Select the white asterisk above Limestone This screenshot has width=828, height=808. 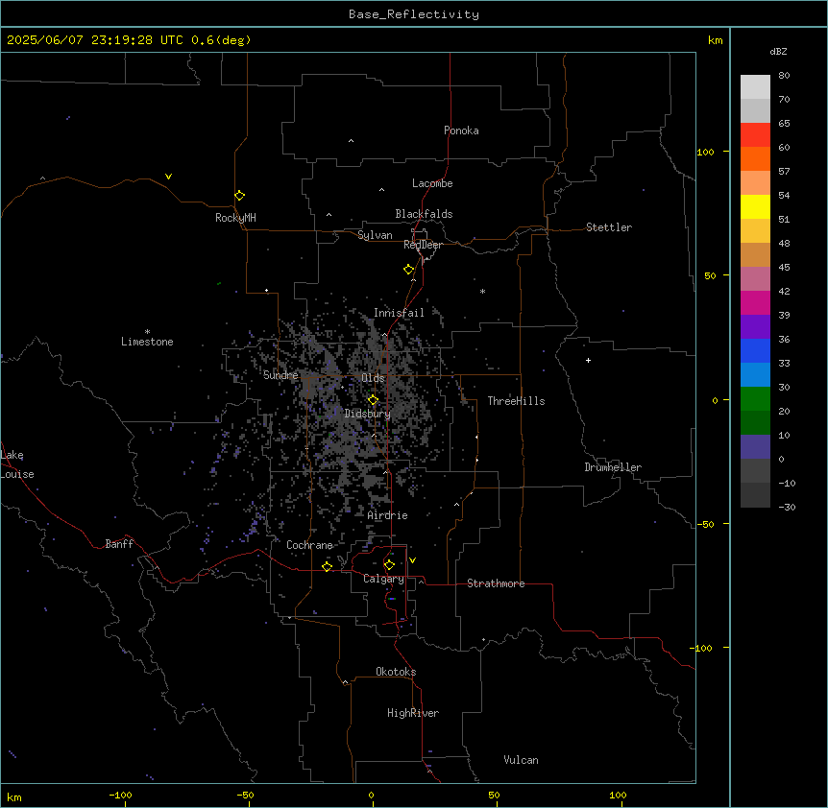click(147, 332)
